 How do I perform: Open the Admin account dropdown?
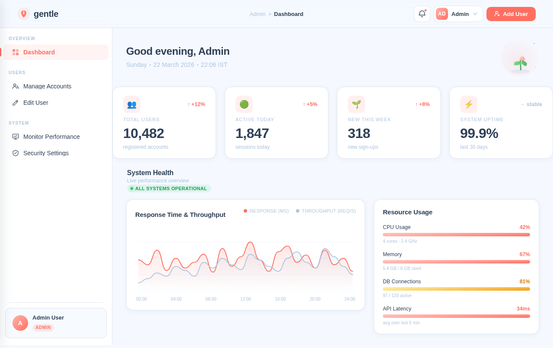(458, 14)
